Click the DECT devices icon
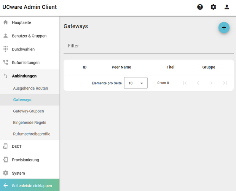Image resolution: width=236 pixels, height=191 pixels. (6, 146)
